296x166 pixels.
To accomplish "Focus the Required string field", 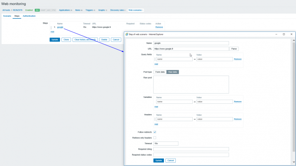I will coord(191,149).
